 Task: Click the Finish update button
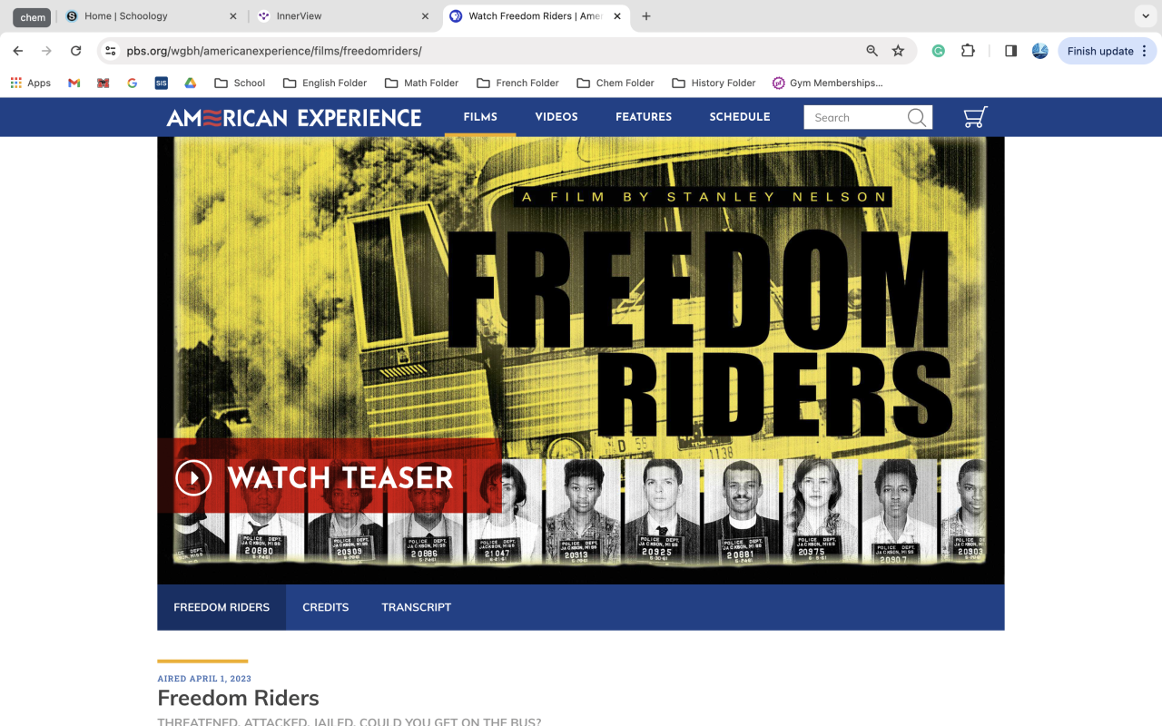(1107, 51)
